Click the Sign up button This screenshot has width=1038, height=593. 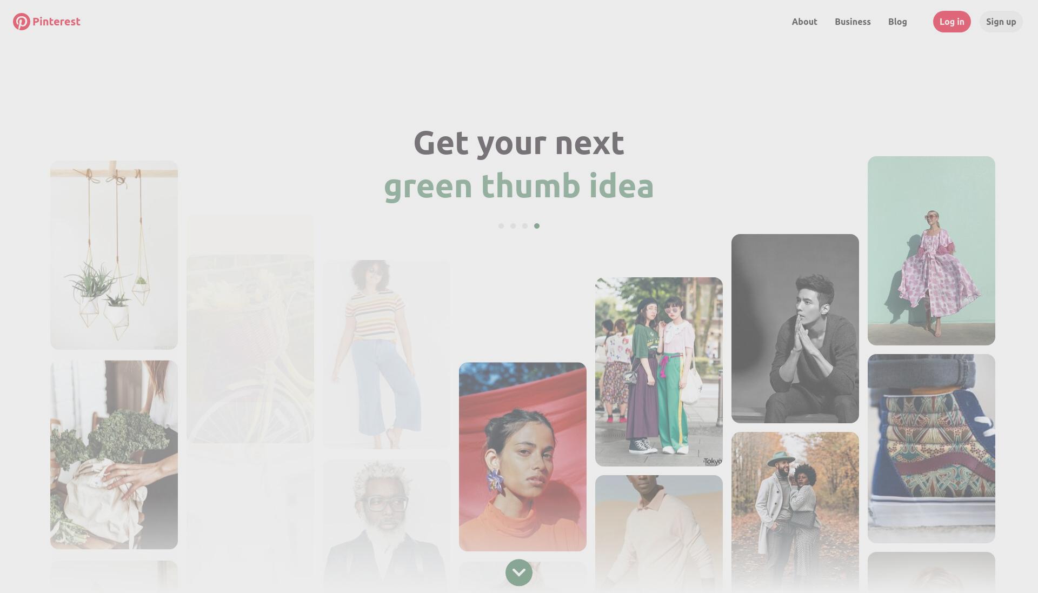(x=1001, y=22)
